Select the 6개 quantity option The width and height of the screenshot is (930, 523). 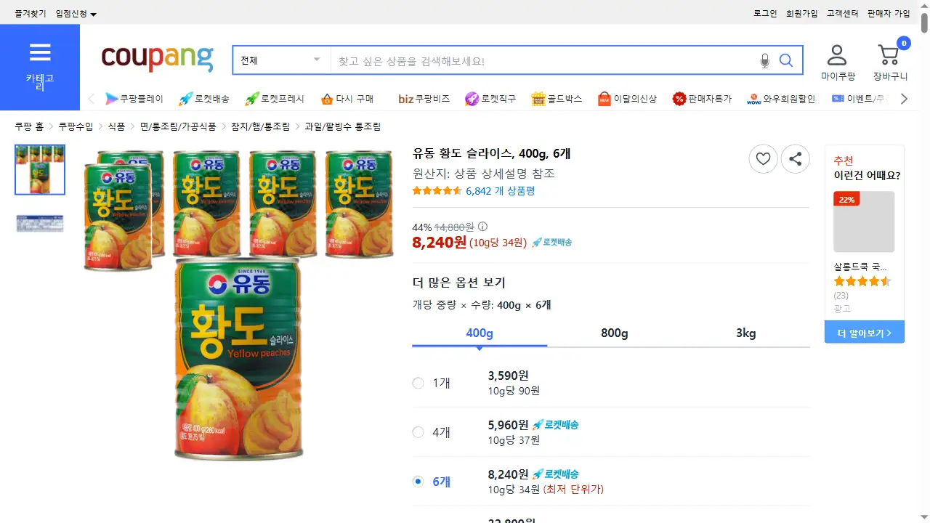(x=418, y=481)
